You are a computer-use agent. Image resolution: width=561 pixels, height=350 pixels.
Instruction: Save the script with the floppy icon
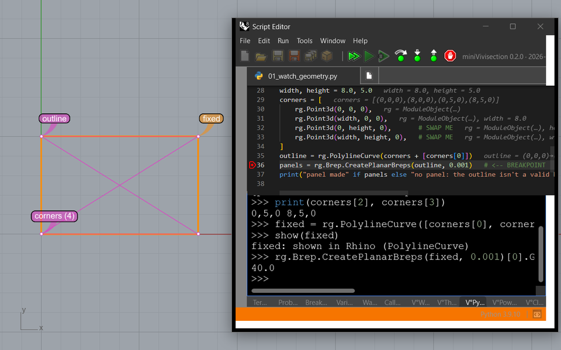click(x=278, y=56)
